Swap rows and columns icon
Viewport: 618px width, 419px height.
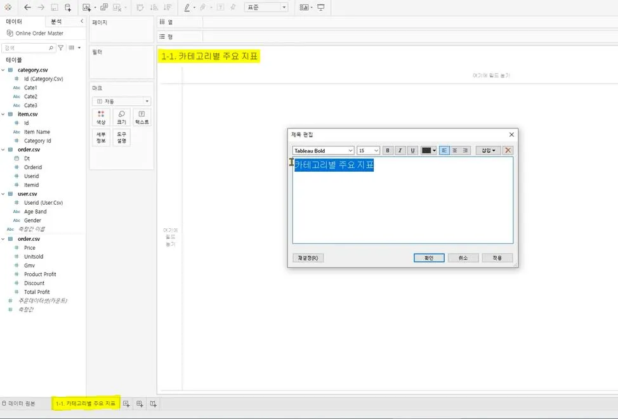tap(140, 8)
